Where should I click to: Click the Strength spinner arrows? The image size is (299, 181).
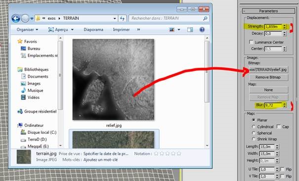[284, 27]
